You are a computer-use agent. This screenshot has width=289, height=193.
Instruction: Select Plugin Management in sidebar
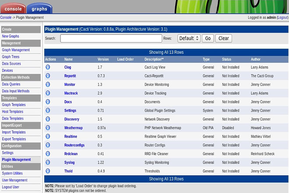pos(16,160)
